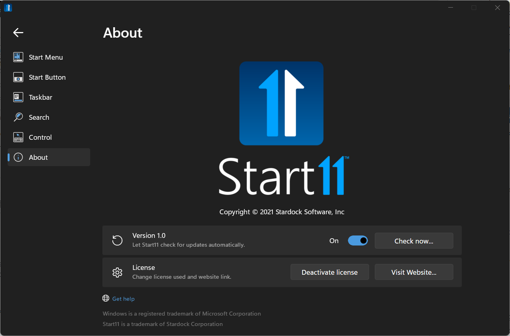Click the update refresh icon beside Version

coord(117,240)
